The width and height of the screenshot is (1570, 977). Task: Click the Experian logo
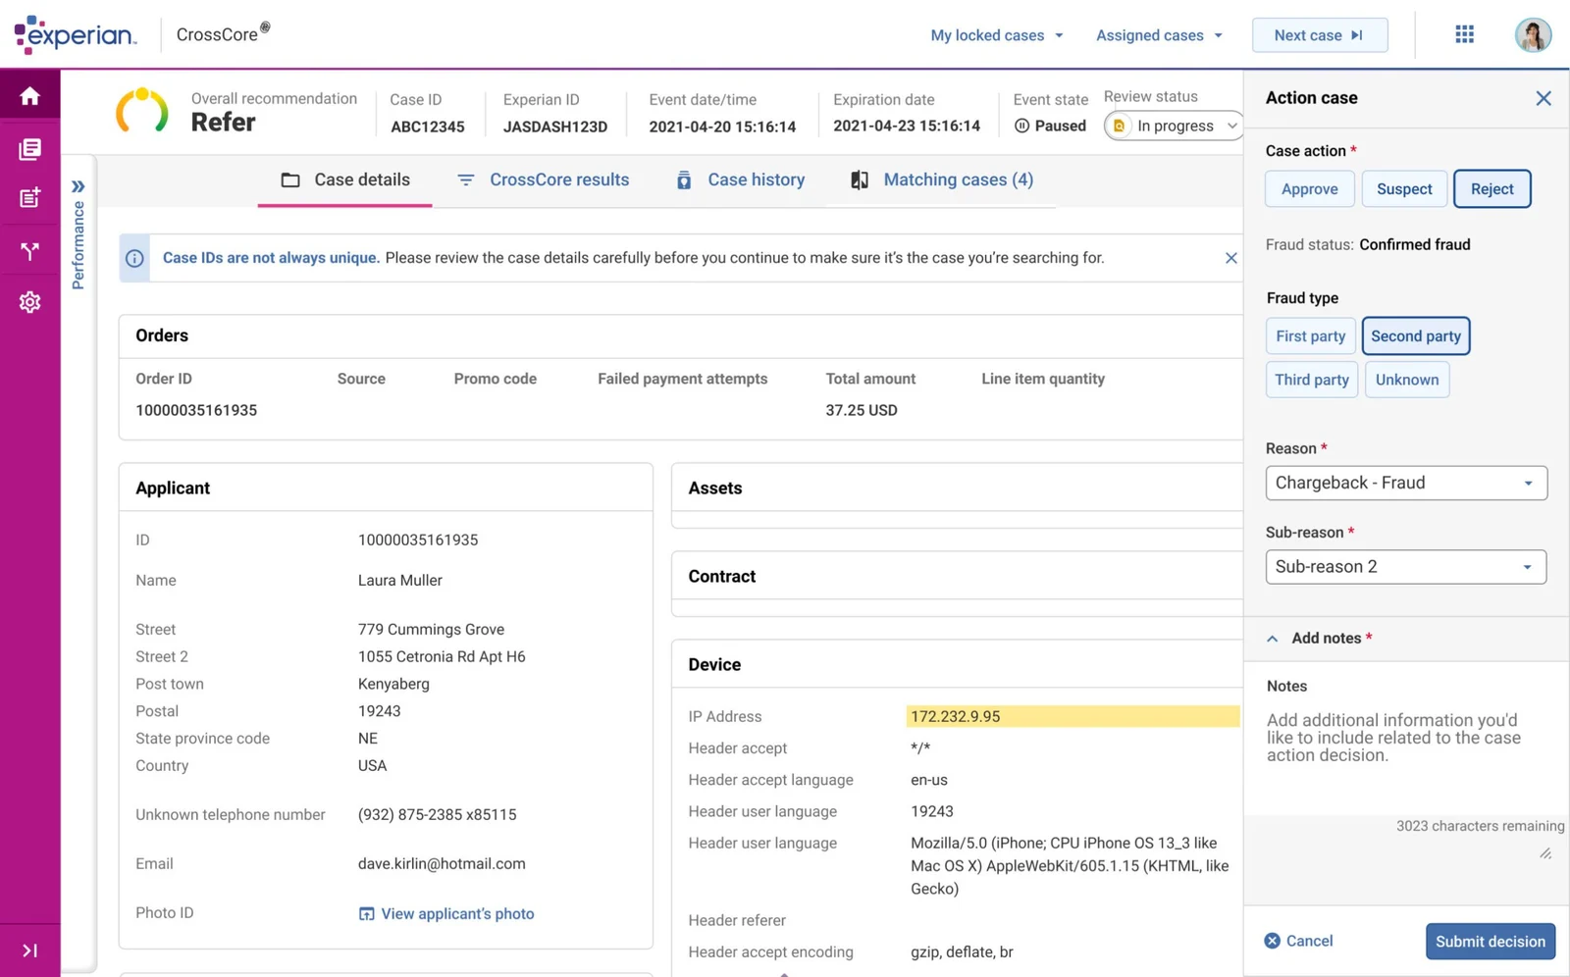pyautogui.click(x=76, y=34)
